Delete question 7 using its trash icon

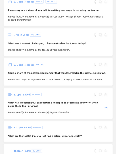(x=106, y=35)
